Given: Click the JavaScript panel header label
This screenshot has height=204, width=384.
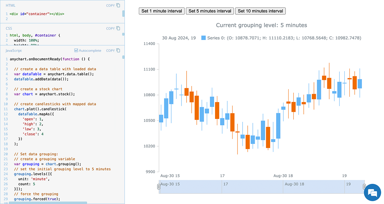Looking at the screenshot, I should point(13,51).
